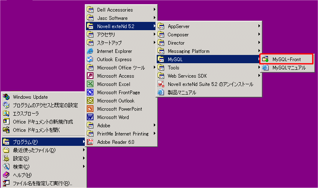Click the Novell exteNd Suite uninstall icon
Image resolution: width=318 pixels, height=188 pixels.
161,84
